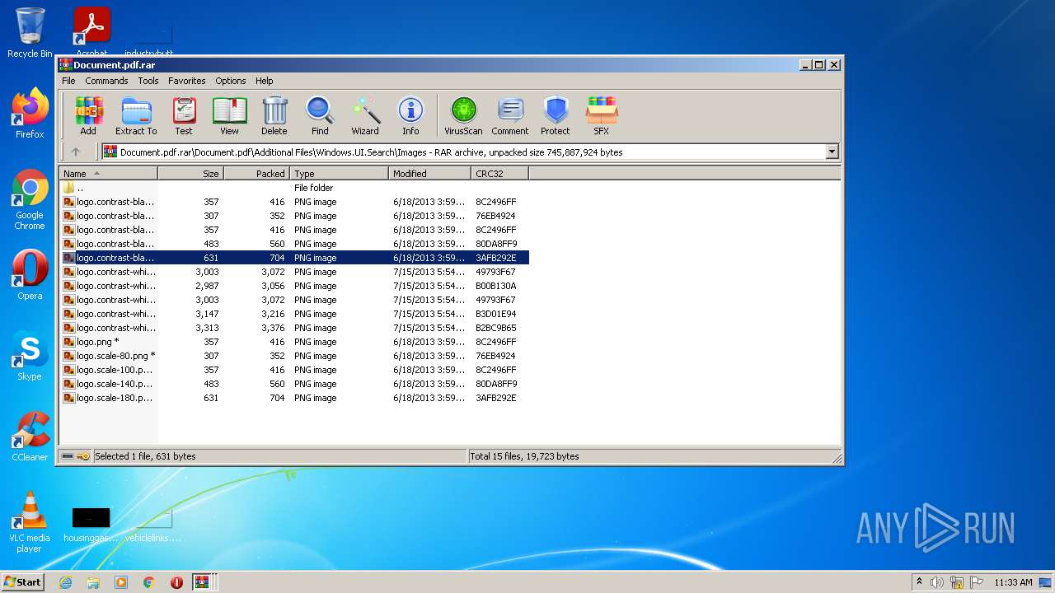Click the taskbar clock 11:33 AM
This screenshot has width=1055, height=593.
coord(1013,582)
